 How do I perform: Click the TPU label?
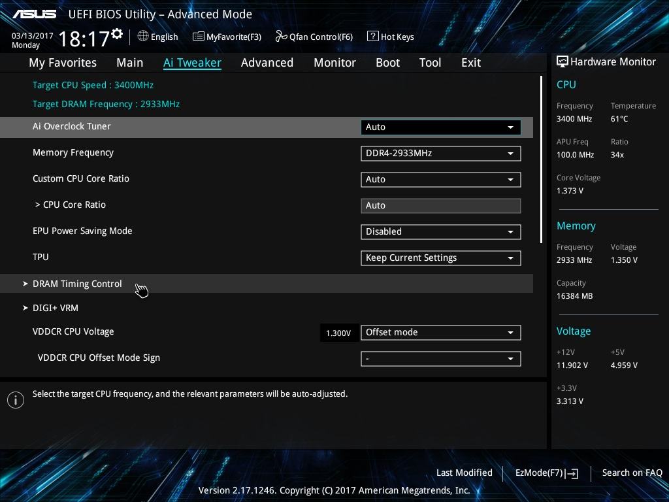pyautogui.click(x=41, y=257)
